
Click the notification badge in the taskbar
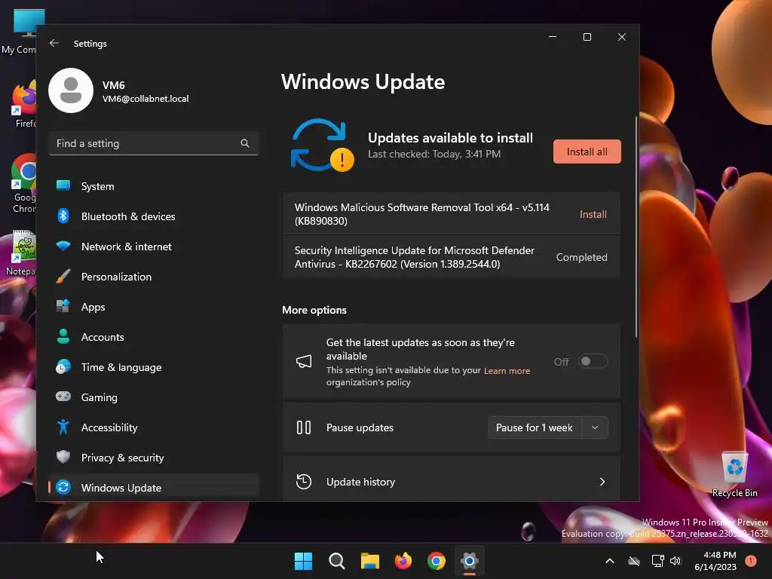[x=750, y=561]
